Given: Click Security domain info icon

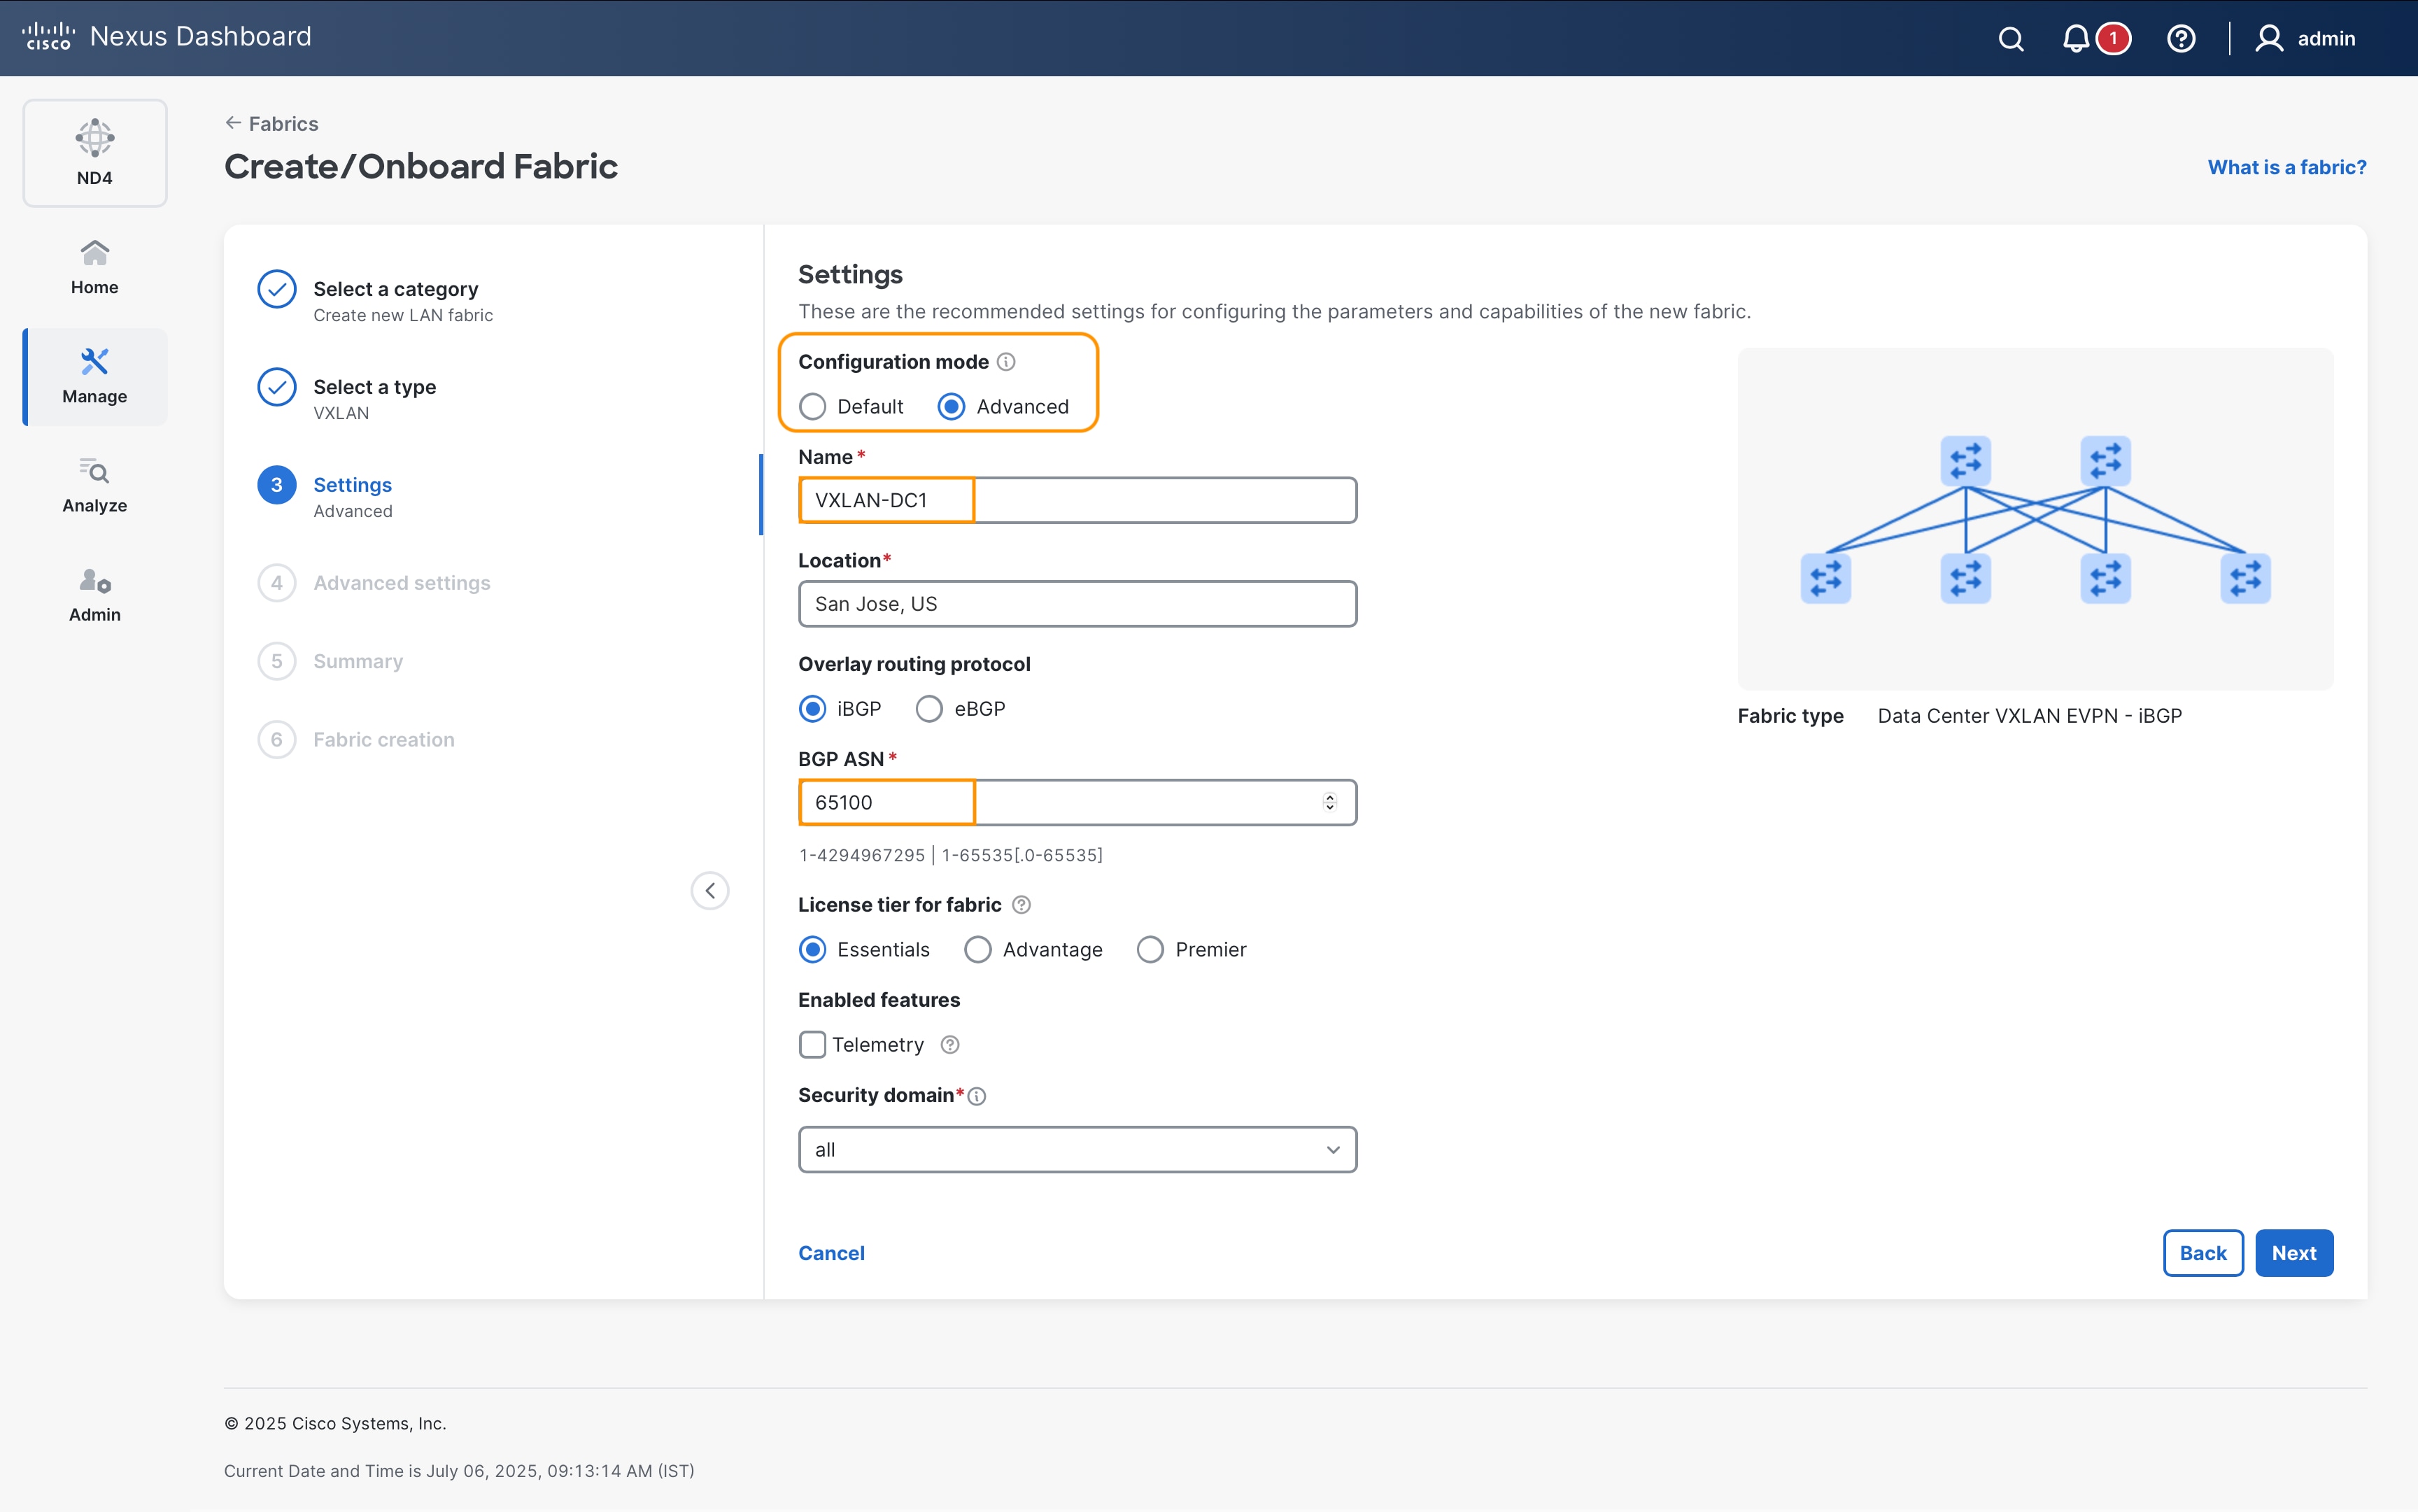Looking at the screenshot, I should tap(977, 1096).
